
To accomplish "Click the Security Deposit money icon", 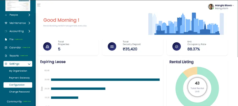I will (x=112, y=46).
